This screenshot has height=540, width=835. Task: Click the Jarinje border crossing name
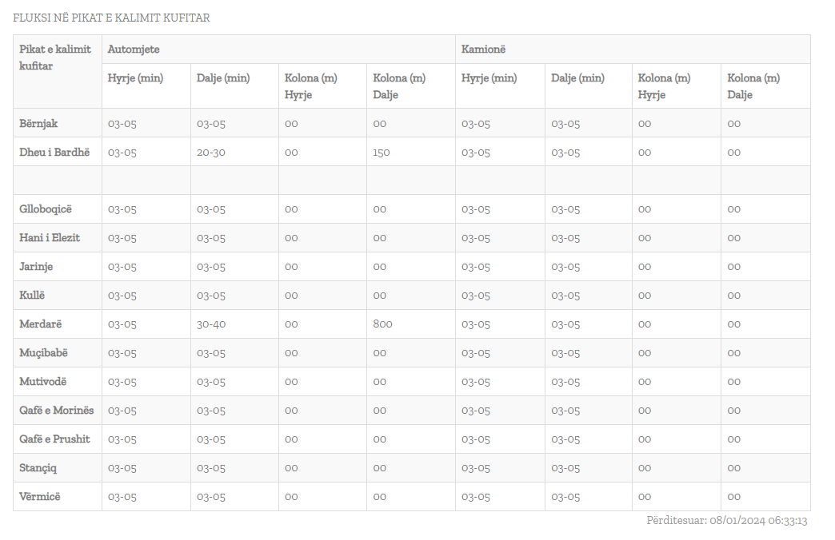36,267
